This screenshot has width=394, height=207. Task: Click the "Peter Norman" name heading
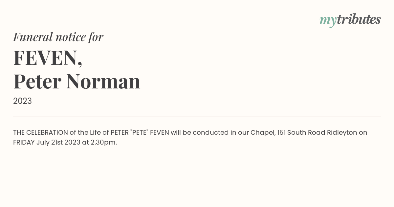[77, 81]
